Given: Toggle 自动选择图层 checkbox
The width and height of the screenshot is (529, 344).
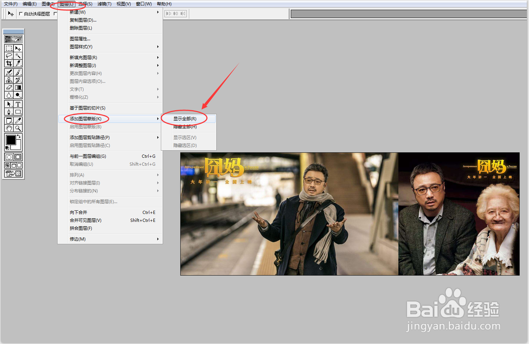Looking at the screenshot, I should (x=21, y=14).
